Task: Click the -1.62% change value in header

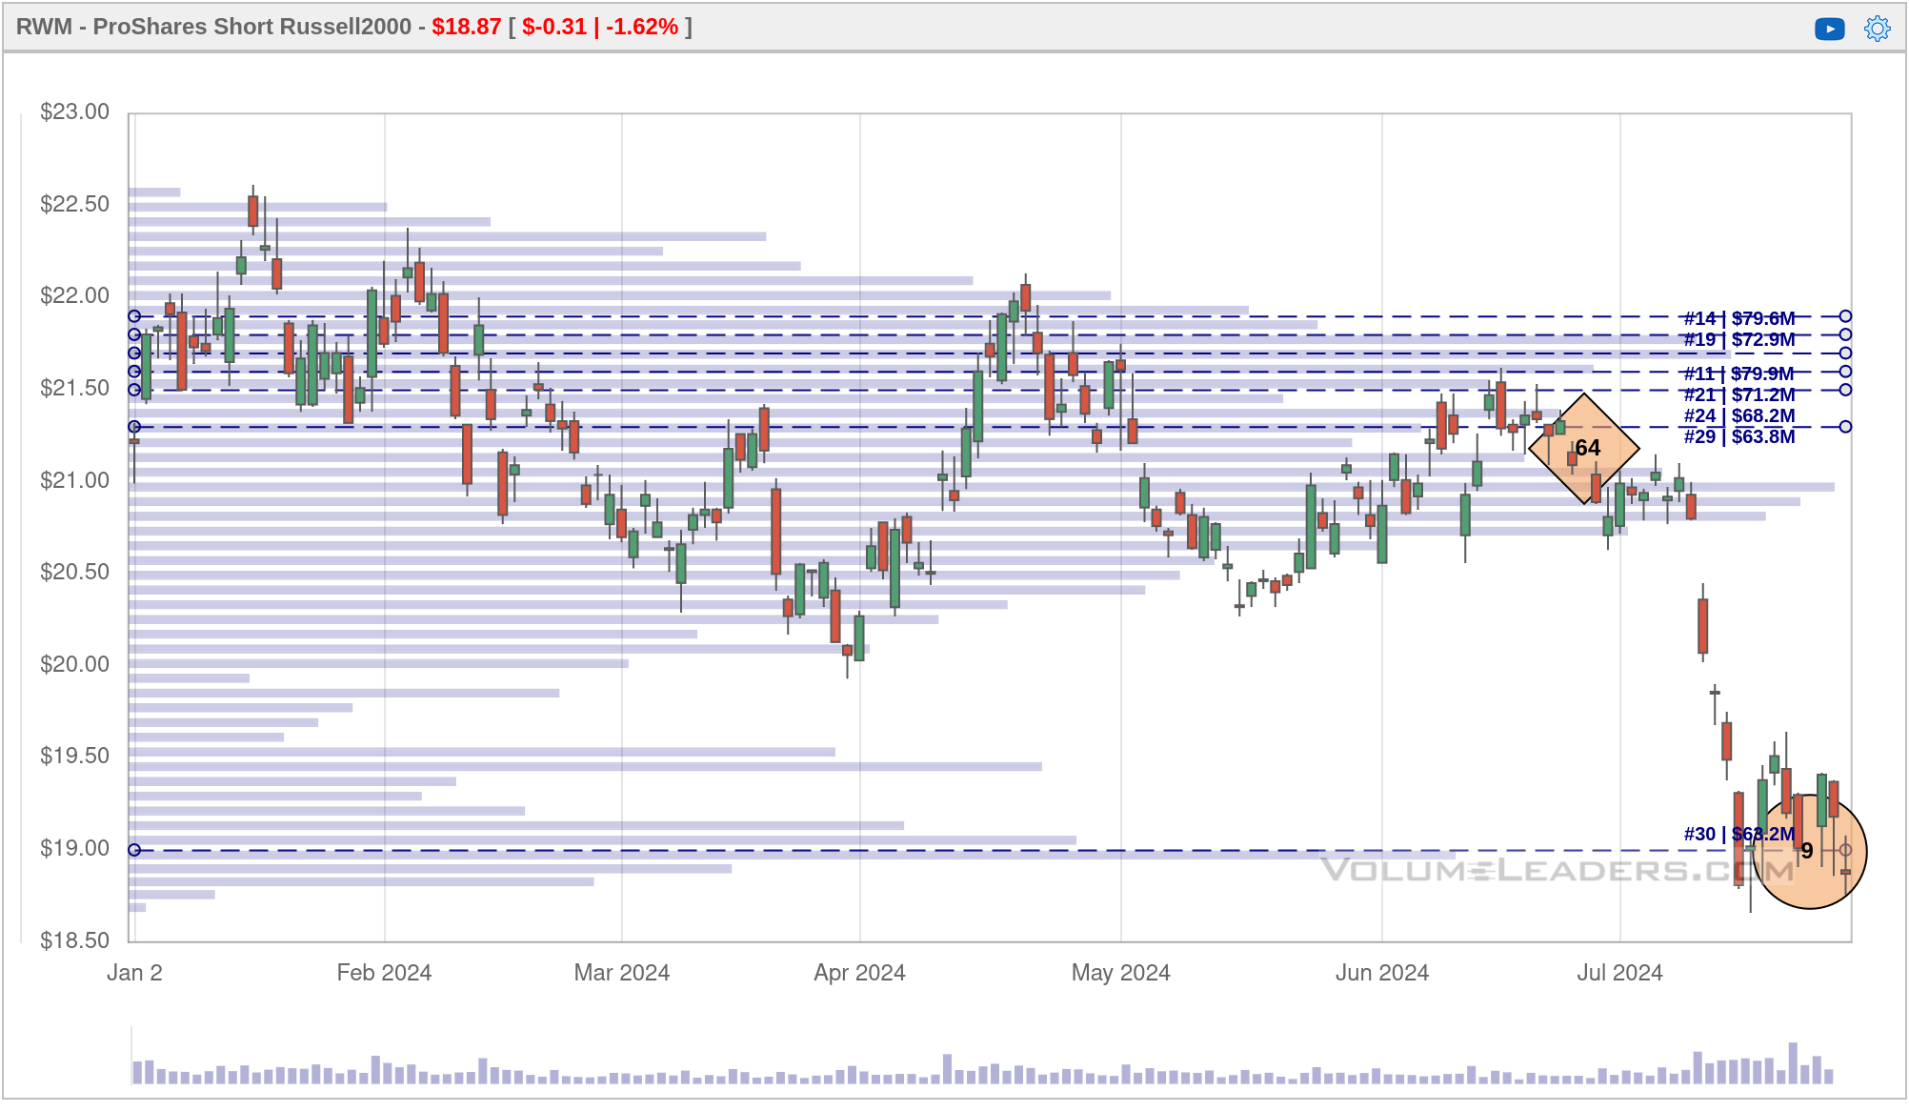Action: coord(642,27)
